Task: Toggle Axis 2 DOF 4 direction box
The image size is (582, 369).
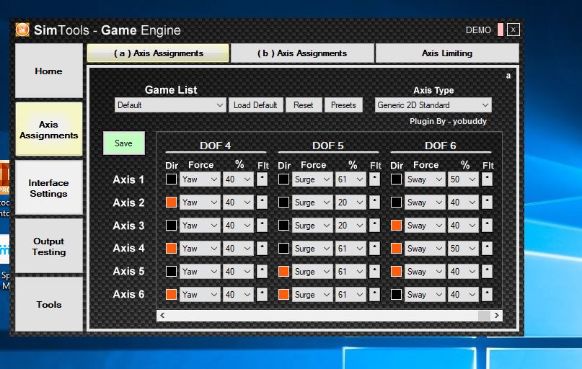Action: coord(171,202)
